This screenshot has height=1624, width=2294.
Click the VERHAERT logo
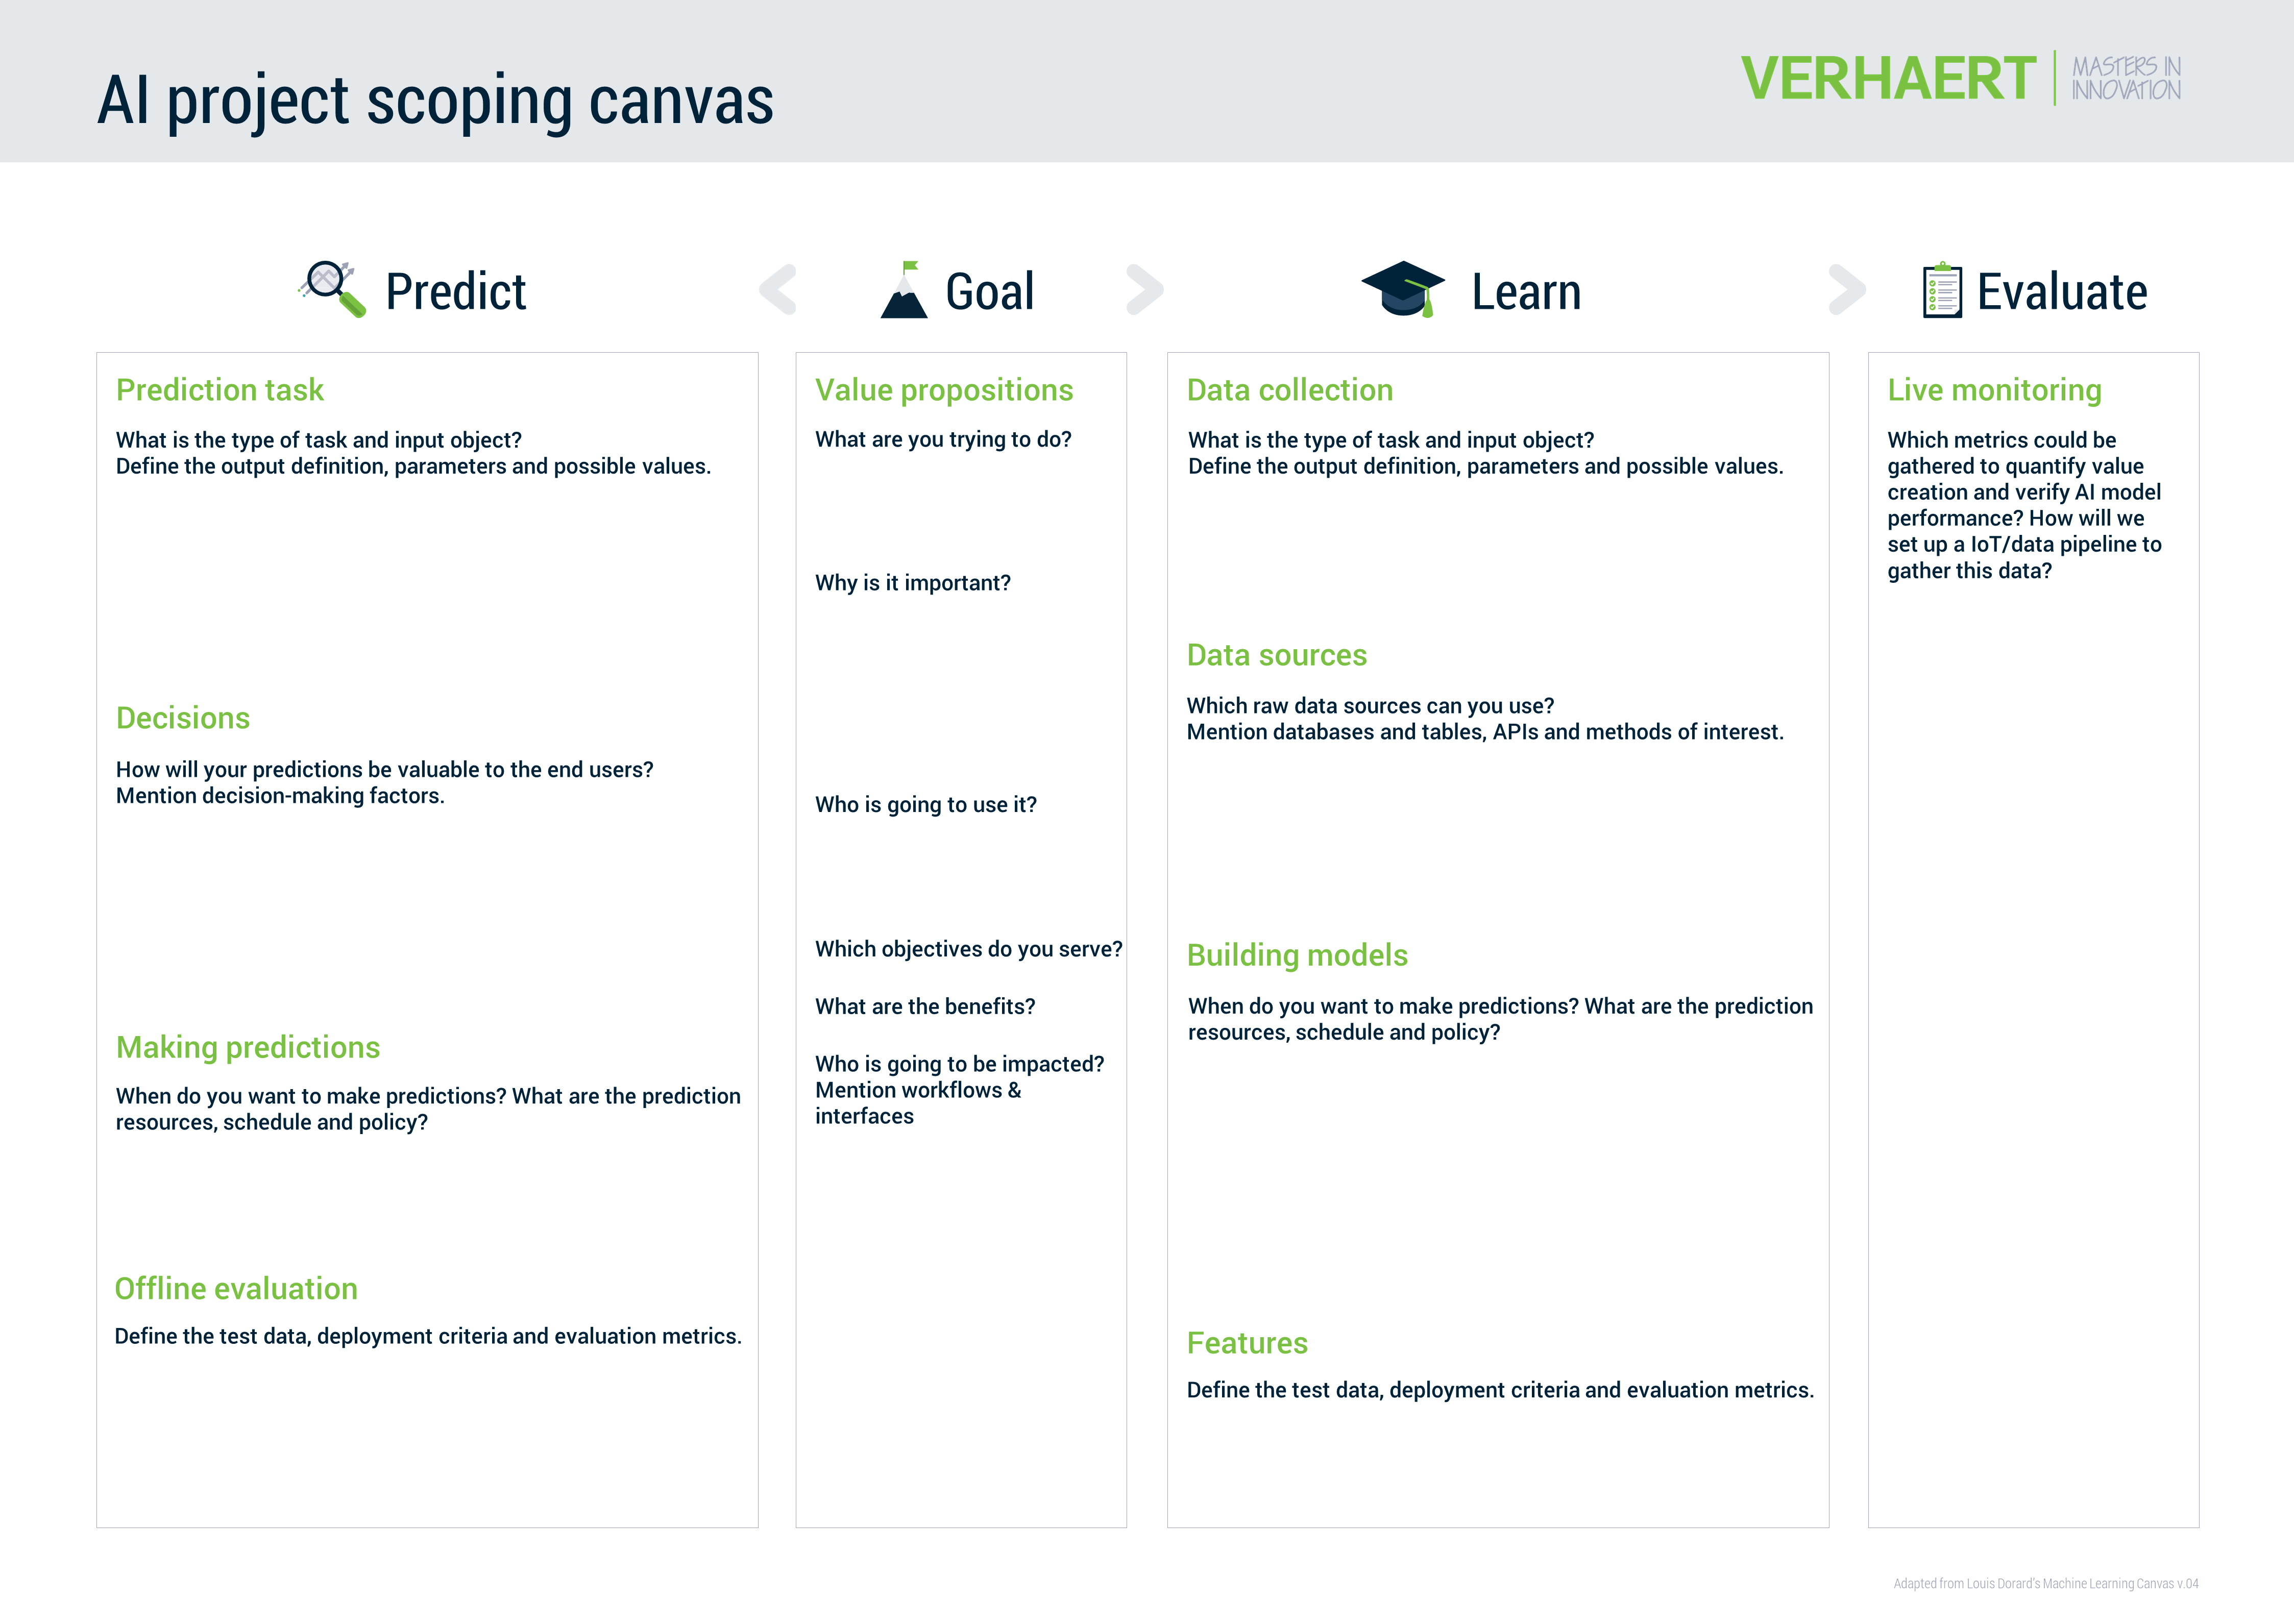point(1887,79)
